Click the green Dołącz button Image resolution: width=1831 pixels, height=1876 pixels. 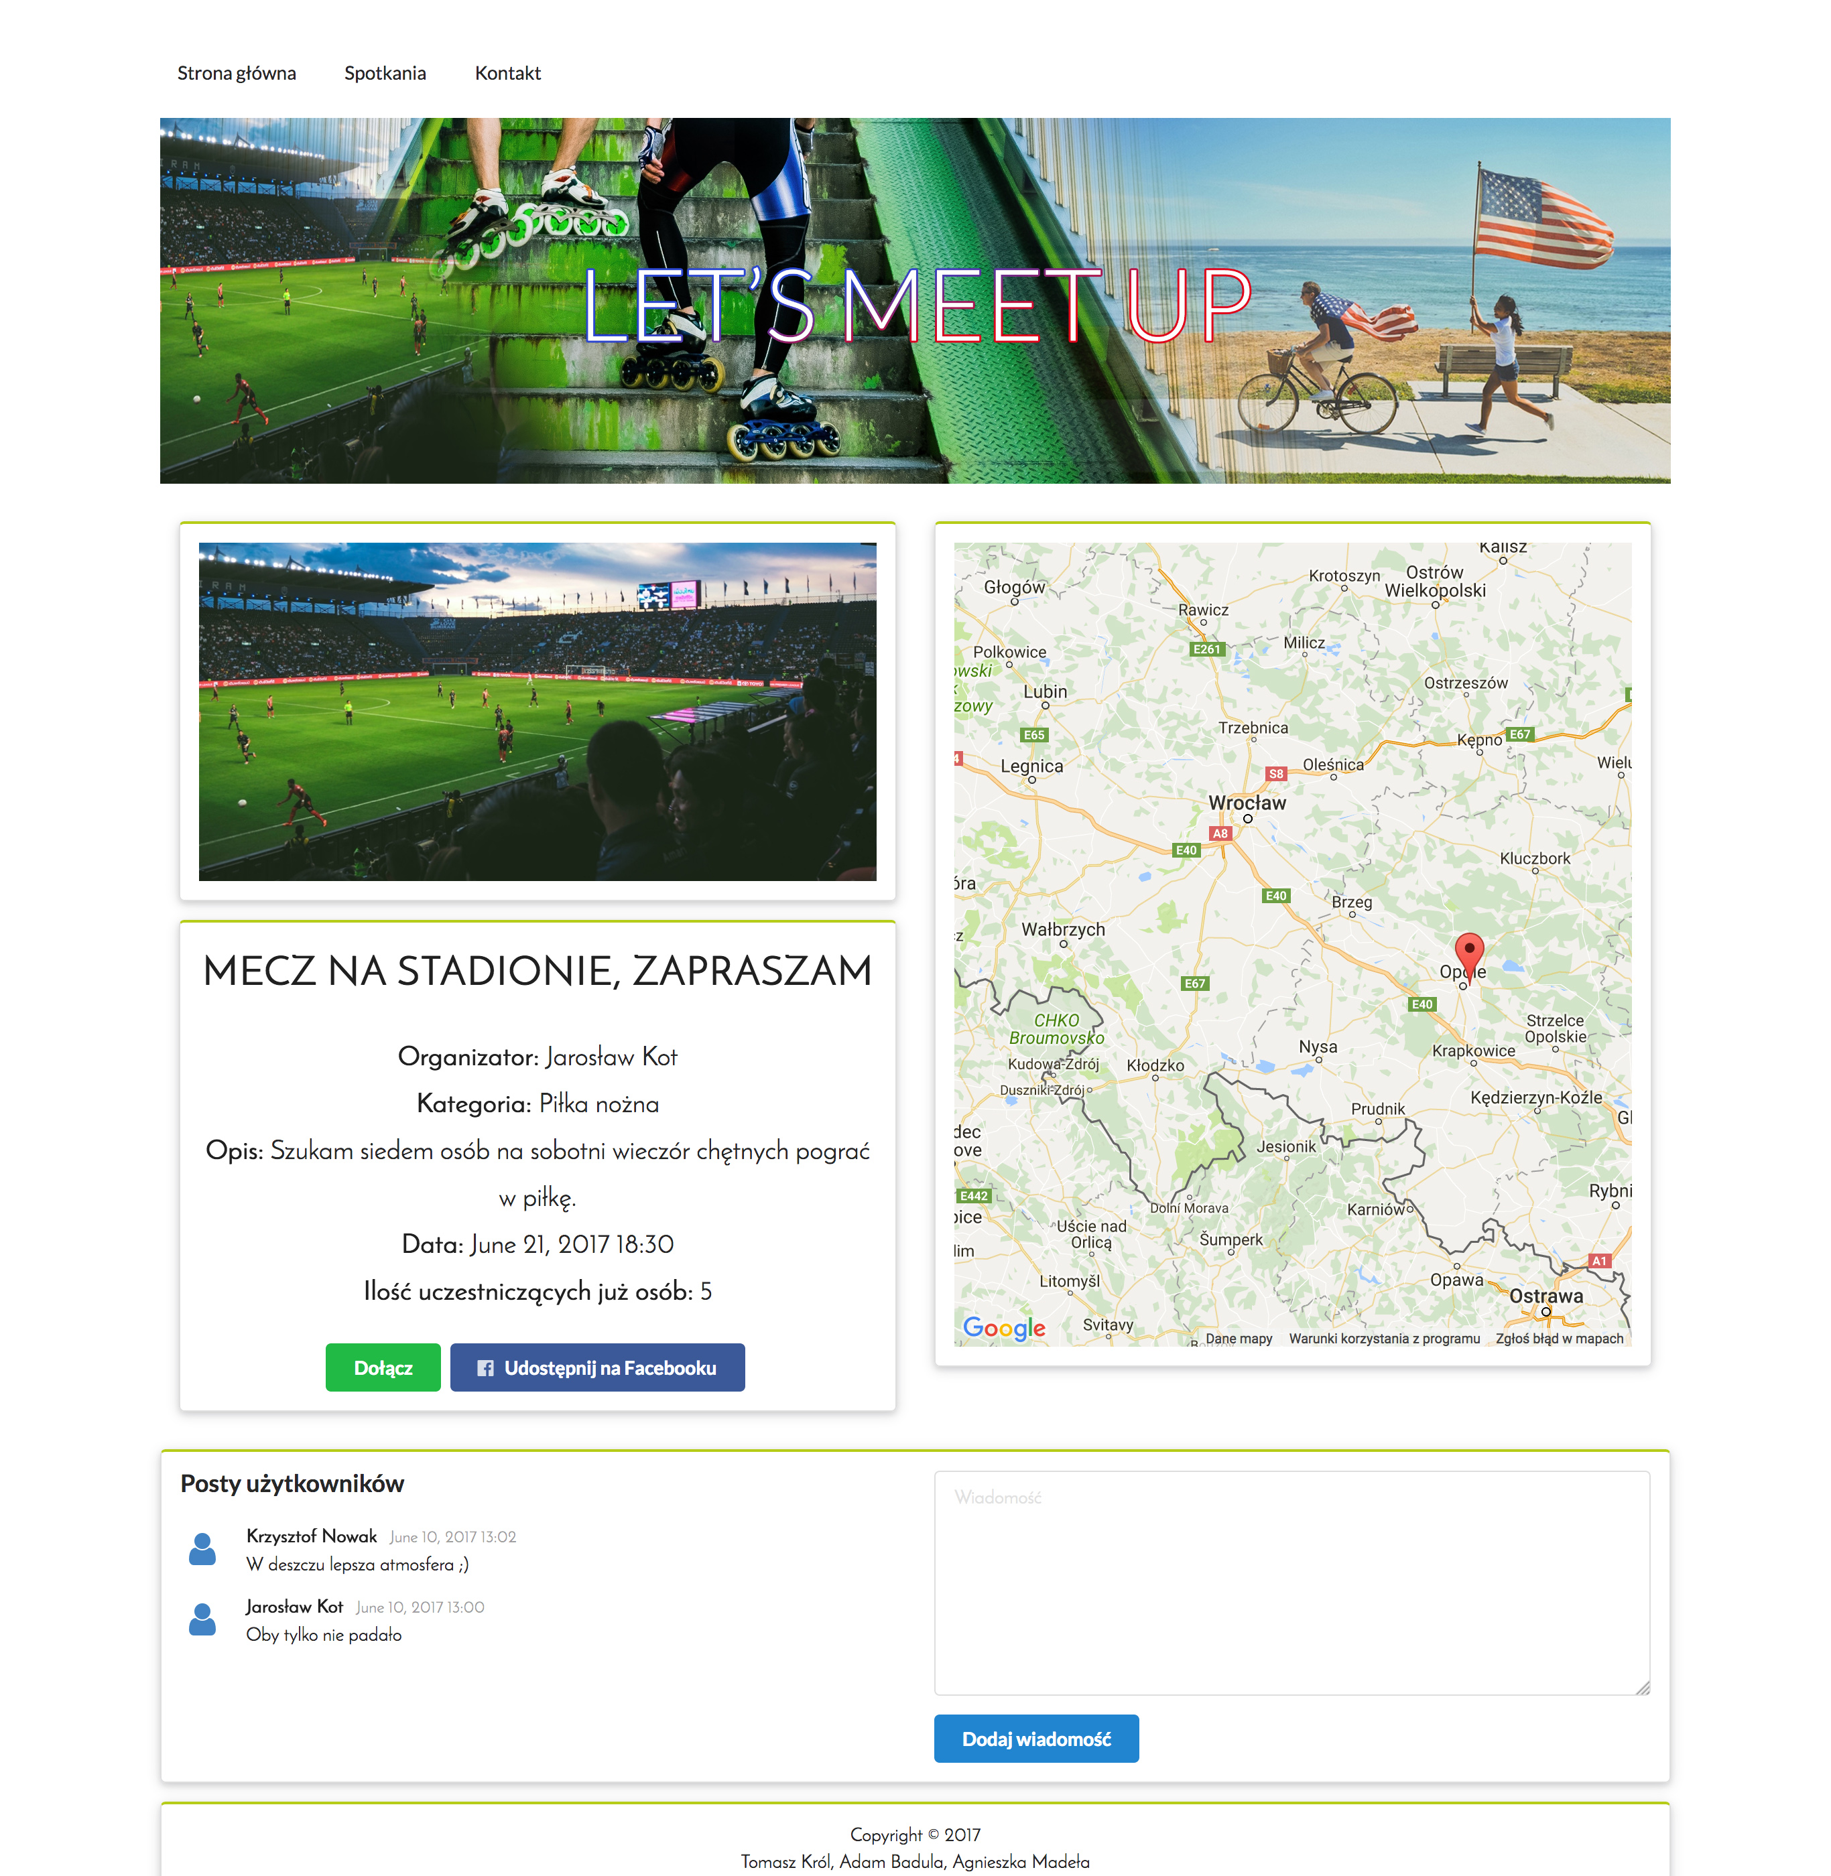(x=383, y=1367)
